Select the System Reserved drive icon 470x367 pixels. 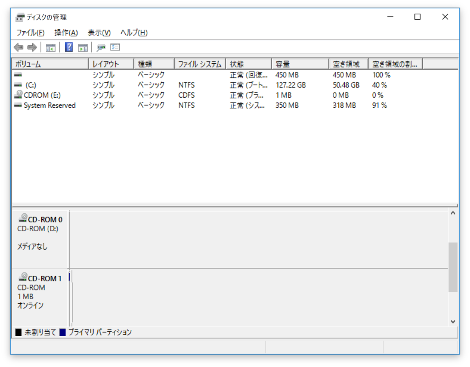click(x=18, y=106)
